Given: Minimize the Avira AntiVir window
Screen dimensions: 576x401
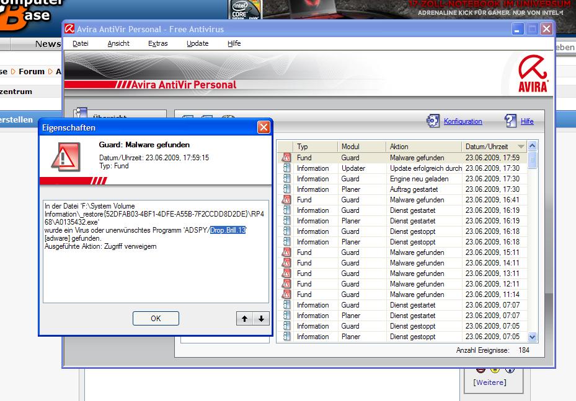Looking at the screenshot, I should pos(518,29).
